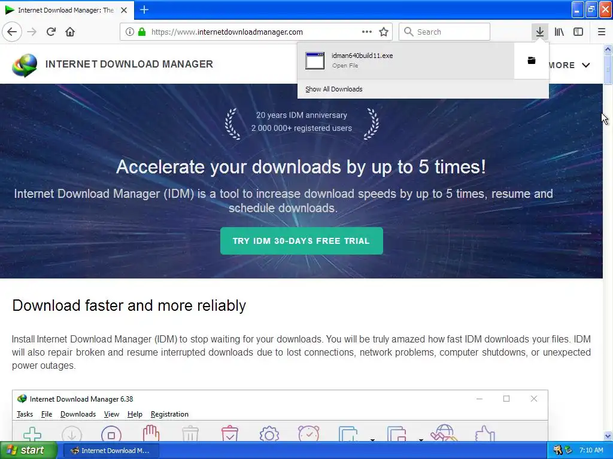The height and width of the screenshot is (459, 613).
Task: Click the forward navigation arrow
Action: tap(32, 32)
